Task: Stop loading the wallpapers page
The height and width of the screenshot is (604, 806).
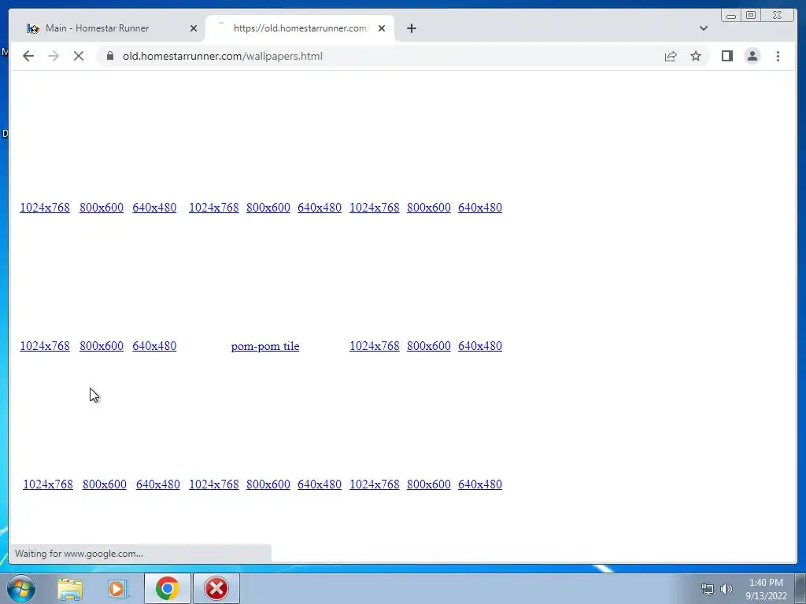Action: 79,56
